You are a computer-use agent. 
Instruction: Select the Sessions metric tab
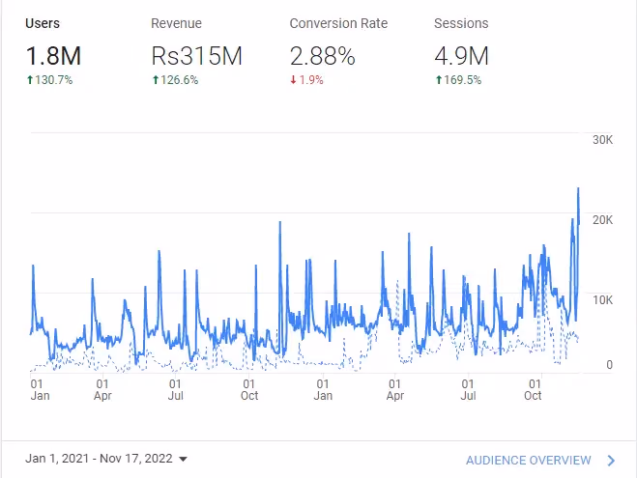click(x=461, y=51)
